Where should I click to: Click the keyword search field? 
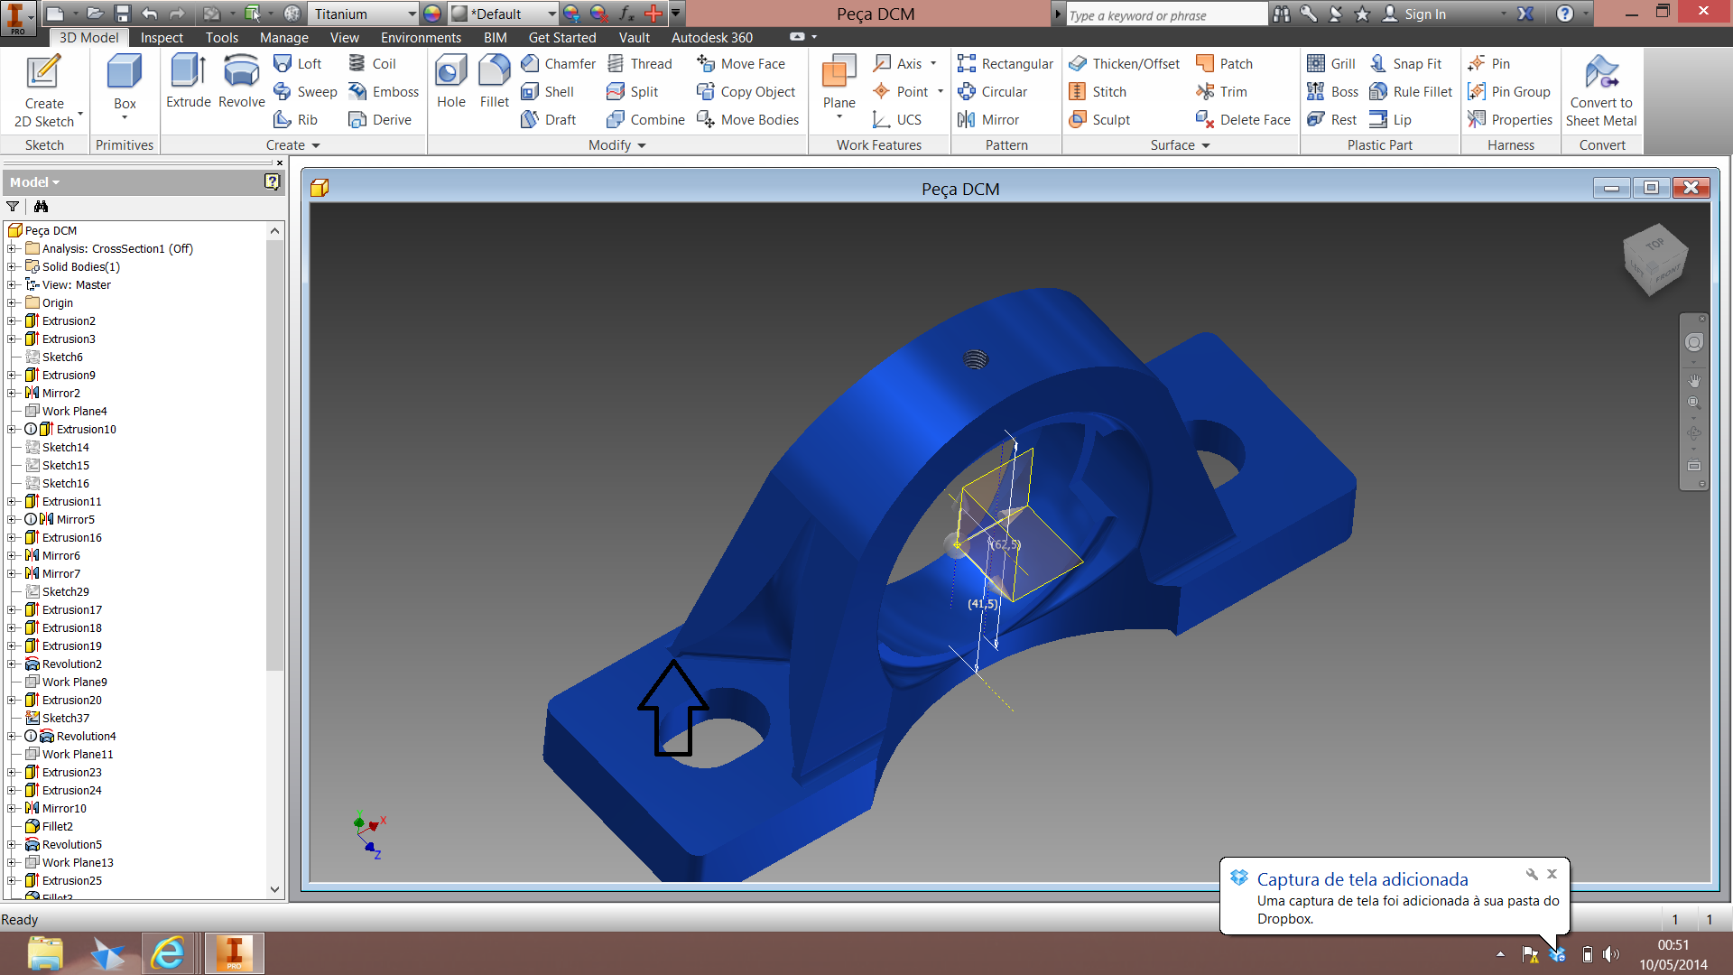(1164, 14)
